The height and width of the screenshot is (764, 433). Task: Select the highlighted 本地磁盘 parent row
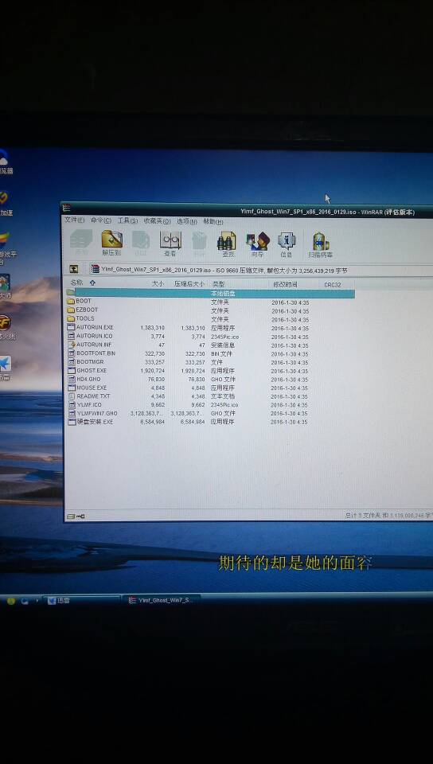[210, 293]
